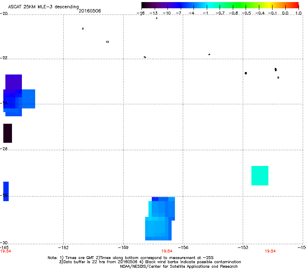This screenshot has height=269, width=306.
Task: Click the narrow blue data strip at -28 left edge
Action: point(6,192)
